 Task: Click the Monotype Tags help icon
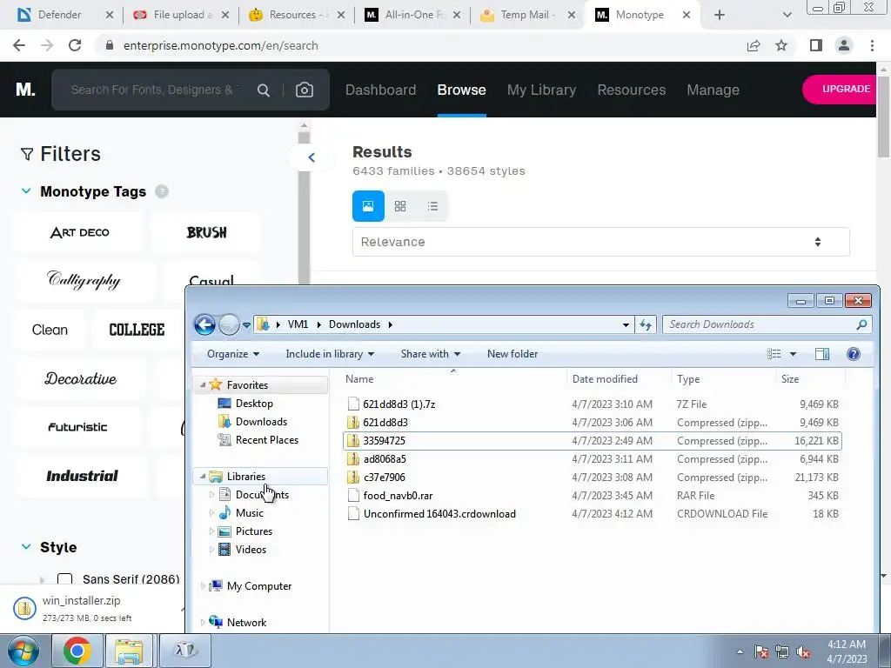point(162,191)
